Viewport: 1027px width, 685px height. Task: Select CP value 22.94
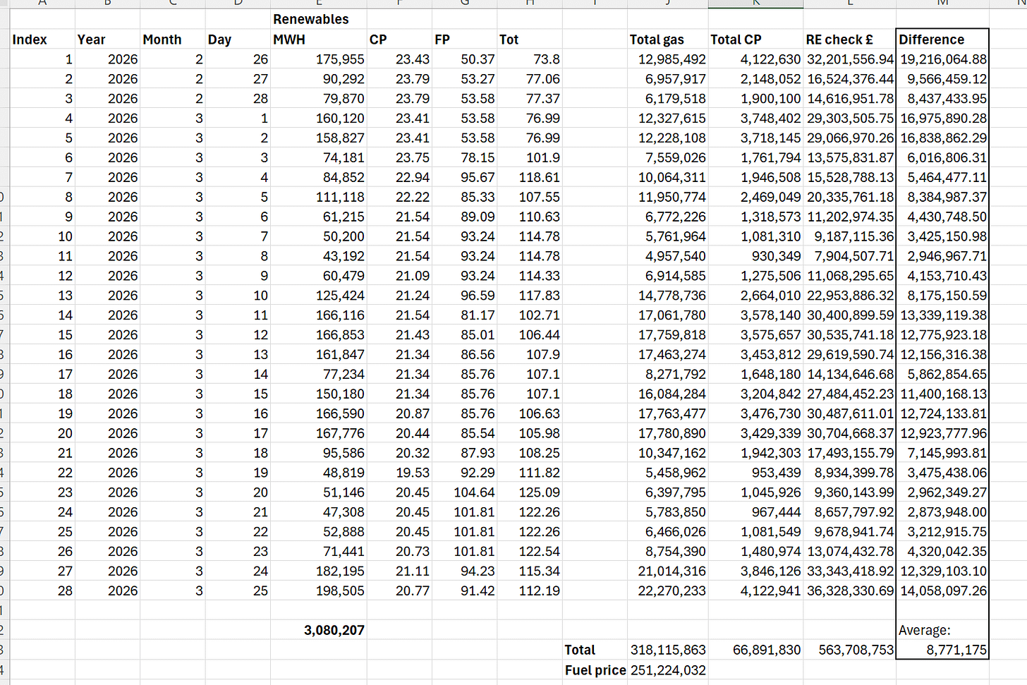click(399, 177)
